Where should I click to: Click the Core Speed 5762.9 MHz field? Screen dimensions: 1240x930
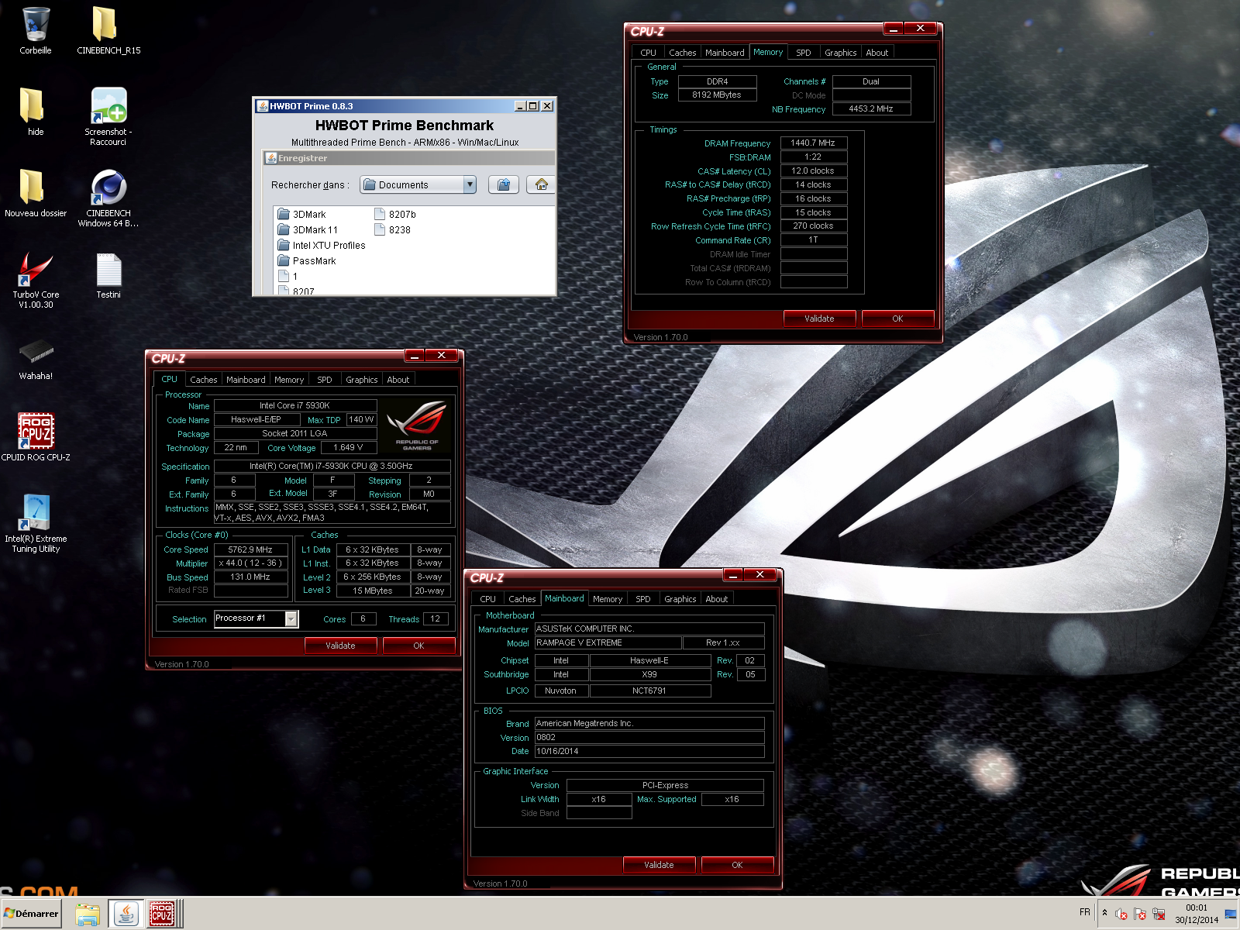coord(250,549)
